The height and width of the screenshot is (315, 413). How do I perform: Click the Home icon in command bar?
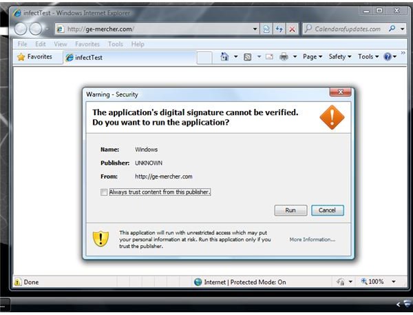(224, 57)
